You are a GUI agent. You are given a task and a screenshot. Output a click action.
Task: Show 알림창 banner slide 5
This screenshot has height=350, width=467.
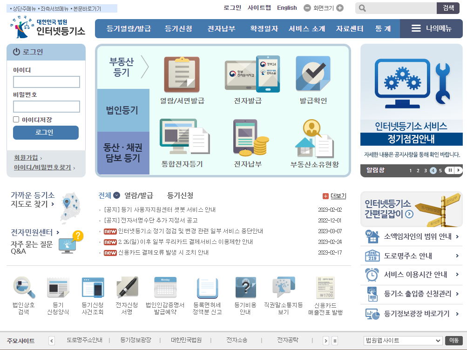[x=440, y=170]
